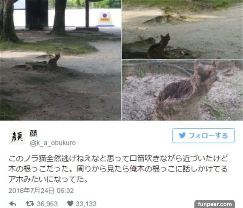Like the tweet with heart icon
Image resolution: width=243 pixels, height=208 pixels.
pos(70,204)
